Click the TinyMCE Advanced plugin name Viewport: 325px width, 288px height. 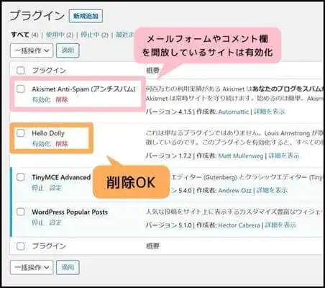61,177
